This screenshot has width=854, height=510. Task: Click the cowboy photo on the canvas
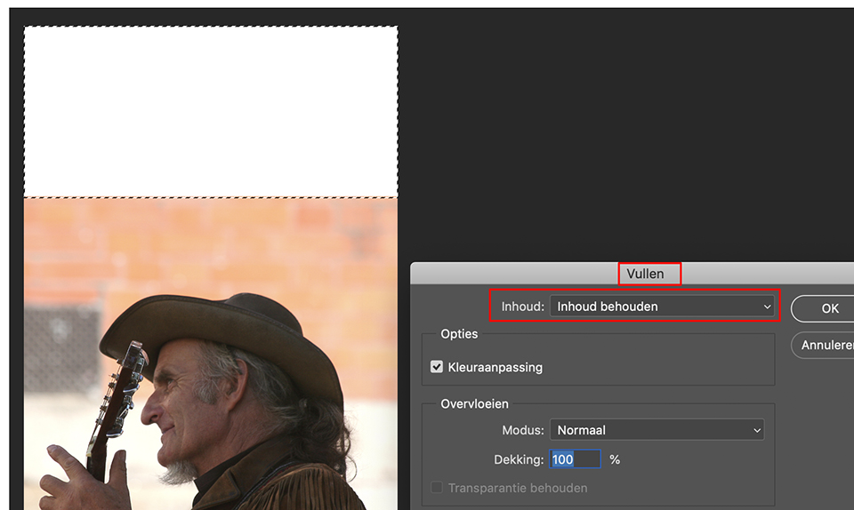click(x=211, y=354)
